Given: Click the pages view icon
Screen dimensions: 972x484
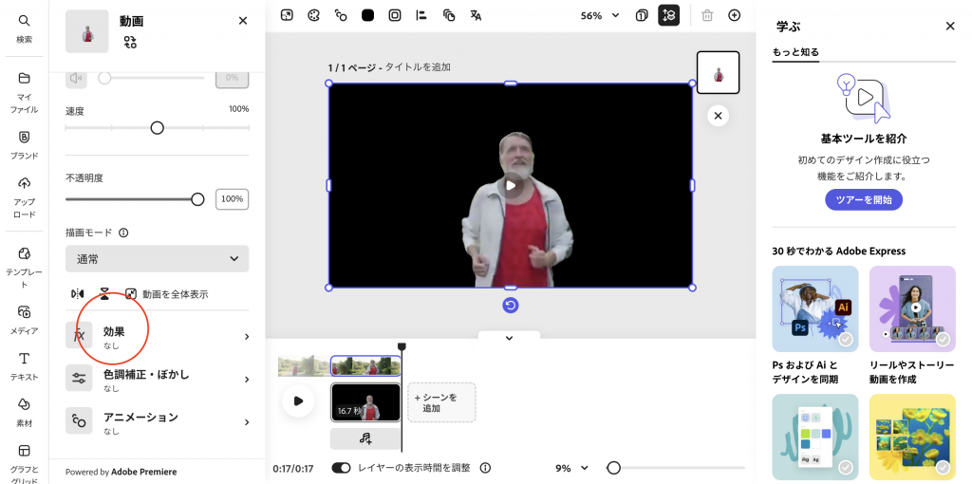Looking at the screenshot, I should (642, 15).
